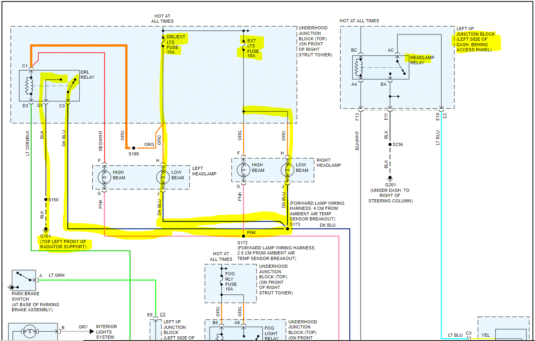Click the DRL/EXT LTS 15A fuse symbol
Viewport: 535px width, 341px height.
pyautogui.click(x=163, y=42)
